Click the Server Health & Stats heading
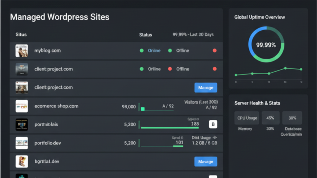The width and height of the screenshot is (317, 178). click(257, 103)
